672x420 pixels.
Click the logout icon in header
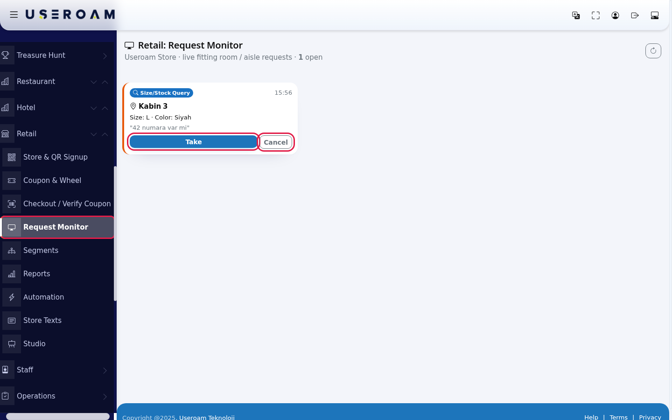(635, 15)
